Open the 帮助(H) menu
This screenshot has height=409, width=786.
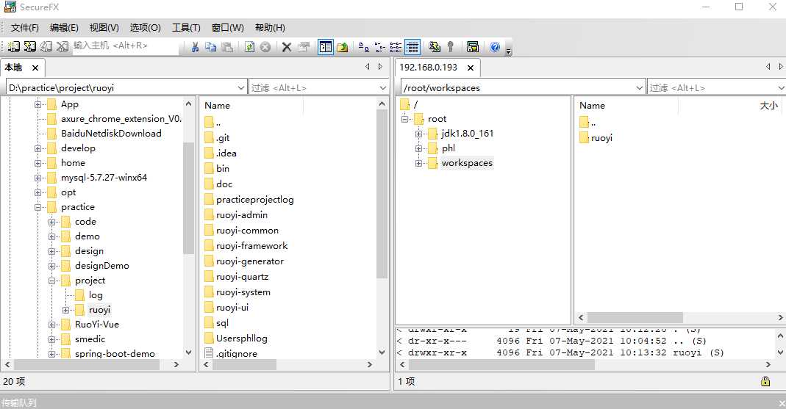(x=270, y=27)
